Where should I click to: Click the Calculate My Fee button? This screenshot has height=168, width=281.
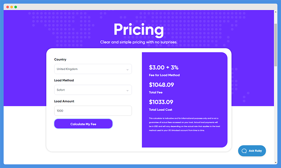(83, 124)
